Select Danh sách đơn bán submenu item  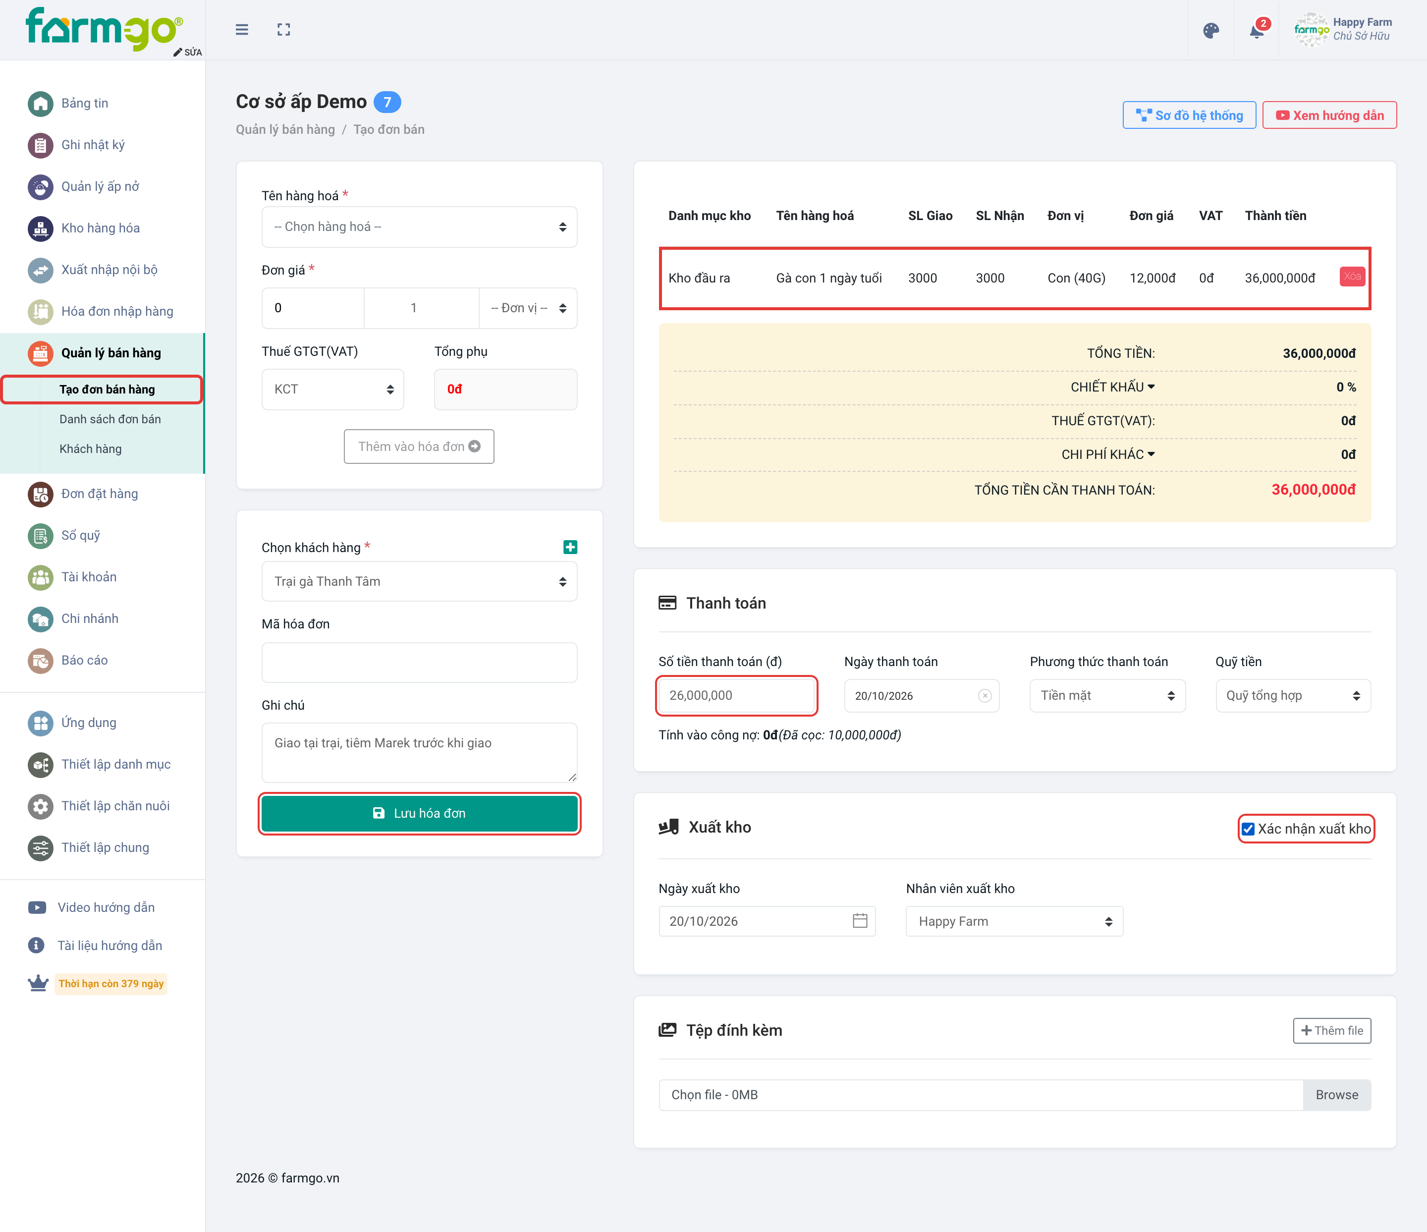(x=110, y=419)
